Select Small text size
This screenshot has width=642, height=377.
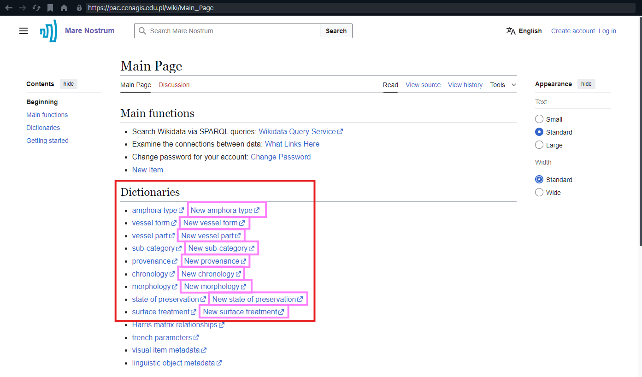tap(539, 119)
